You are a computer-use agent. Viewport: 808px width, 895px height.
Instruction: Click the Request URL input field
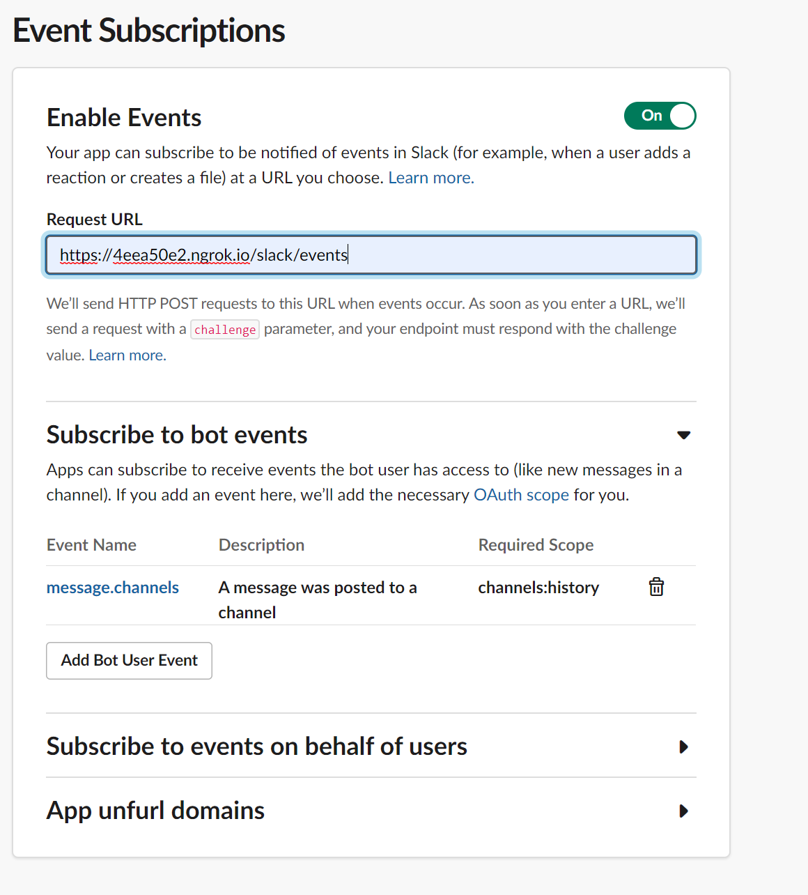[x=371, y=255]
